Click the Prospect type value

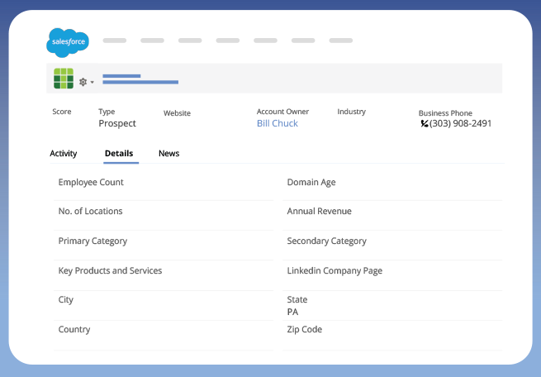pyautogui.click(x=117, y=124)
